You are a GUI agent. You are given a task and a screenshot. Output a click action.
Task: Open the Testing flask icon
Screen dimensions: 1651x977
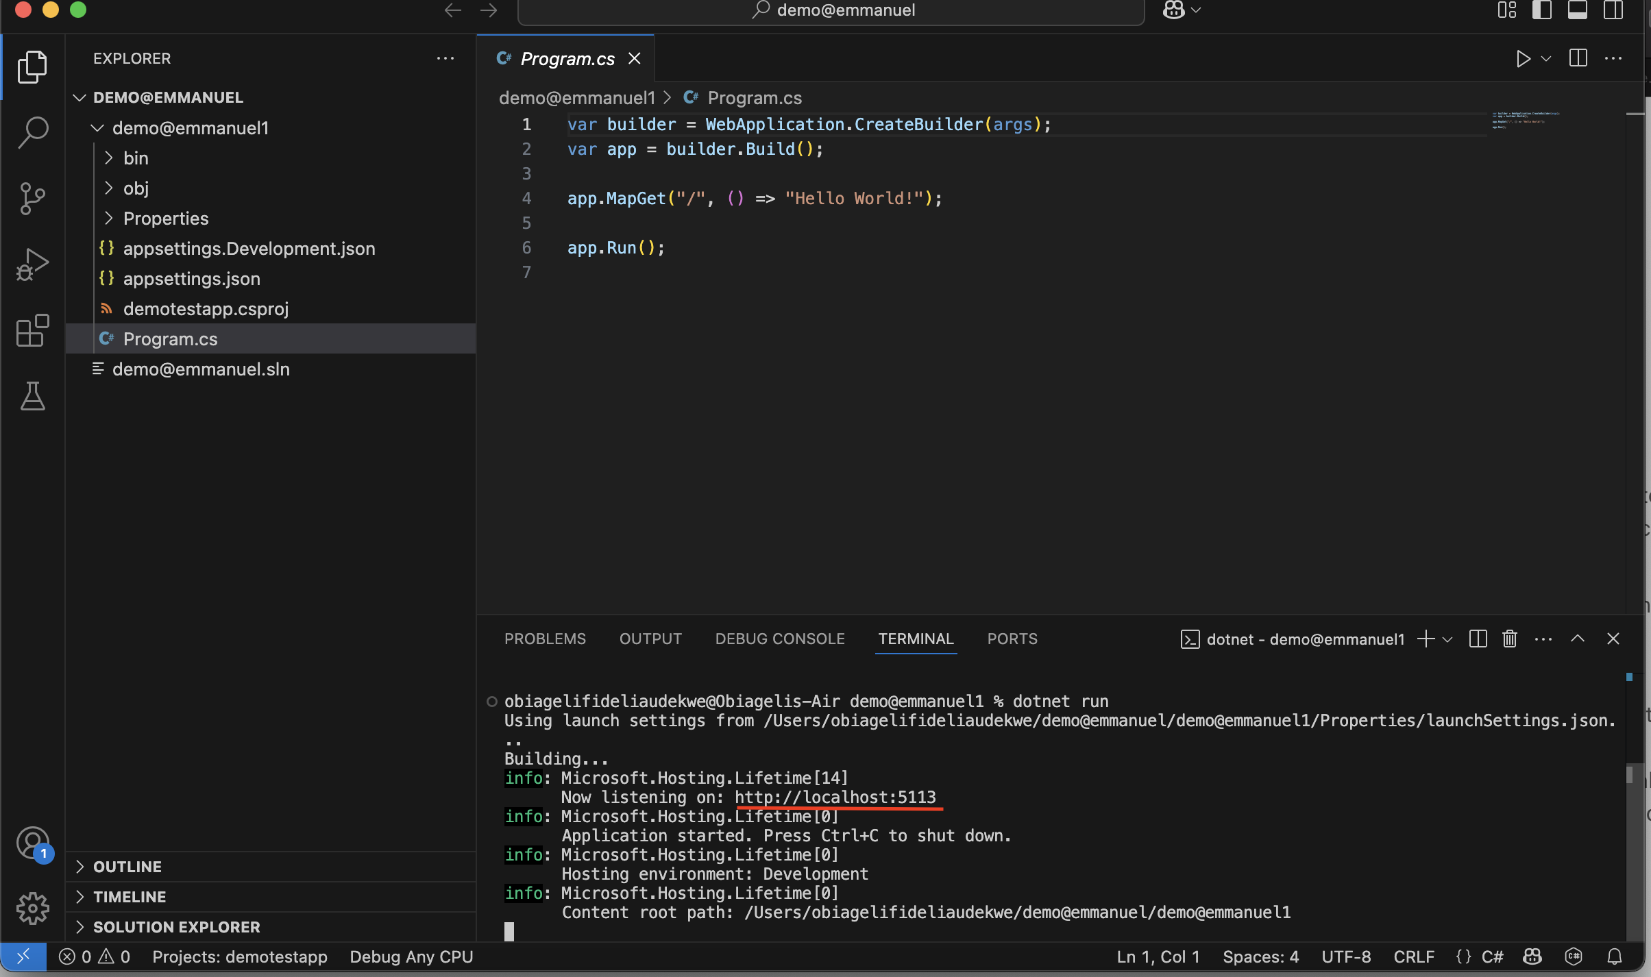(32, 396)
